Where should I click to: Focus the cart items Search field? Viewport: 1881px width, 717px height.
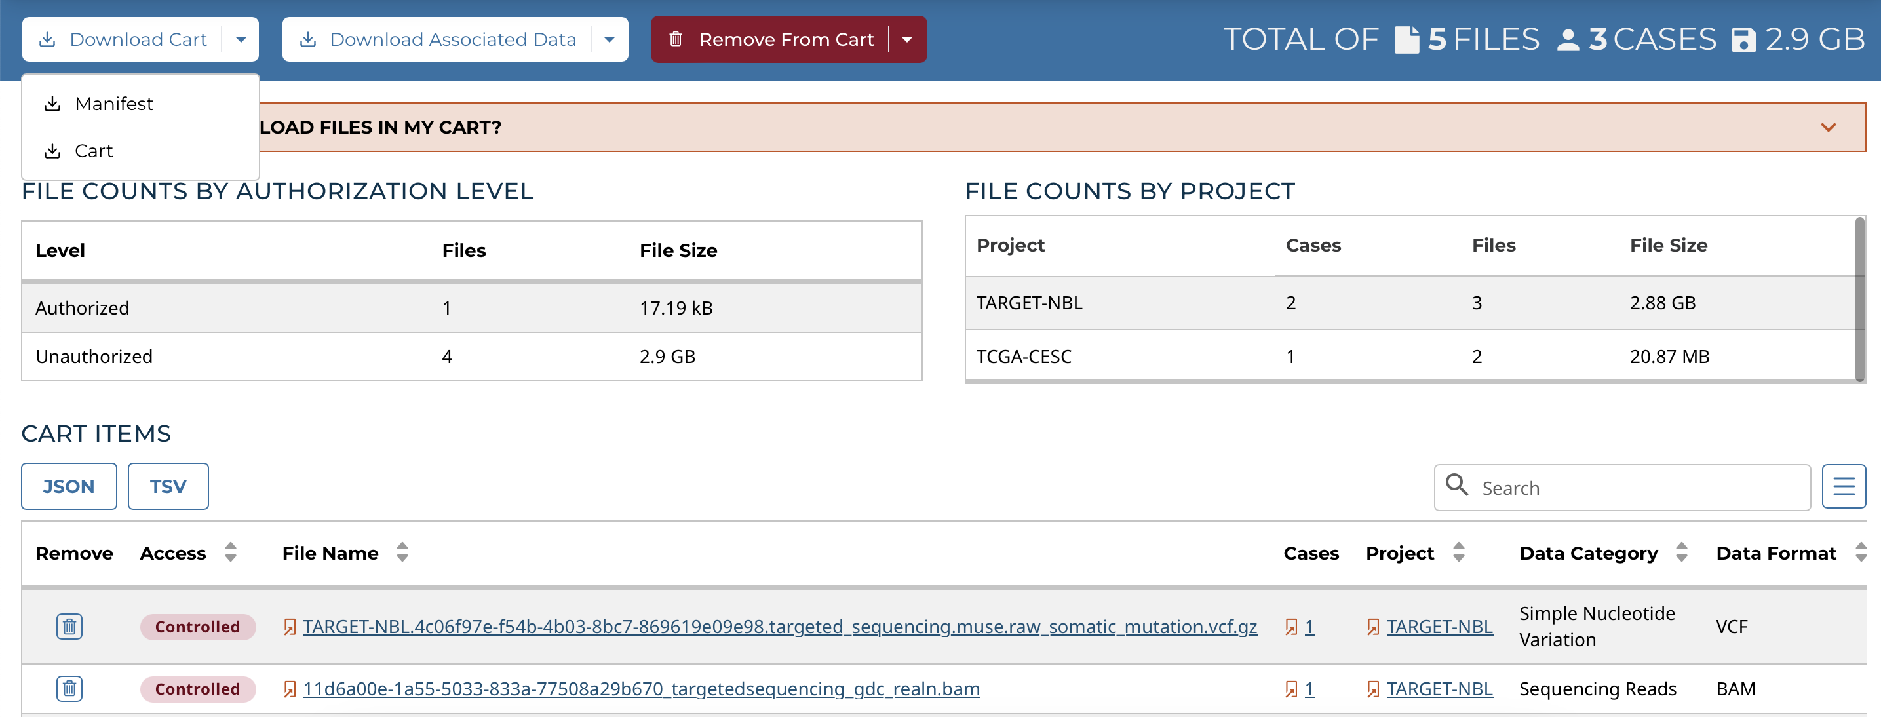coord(1636,488)
